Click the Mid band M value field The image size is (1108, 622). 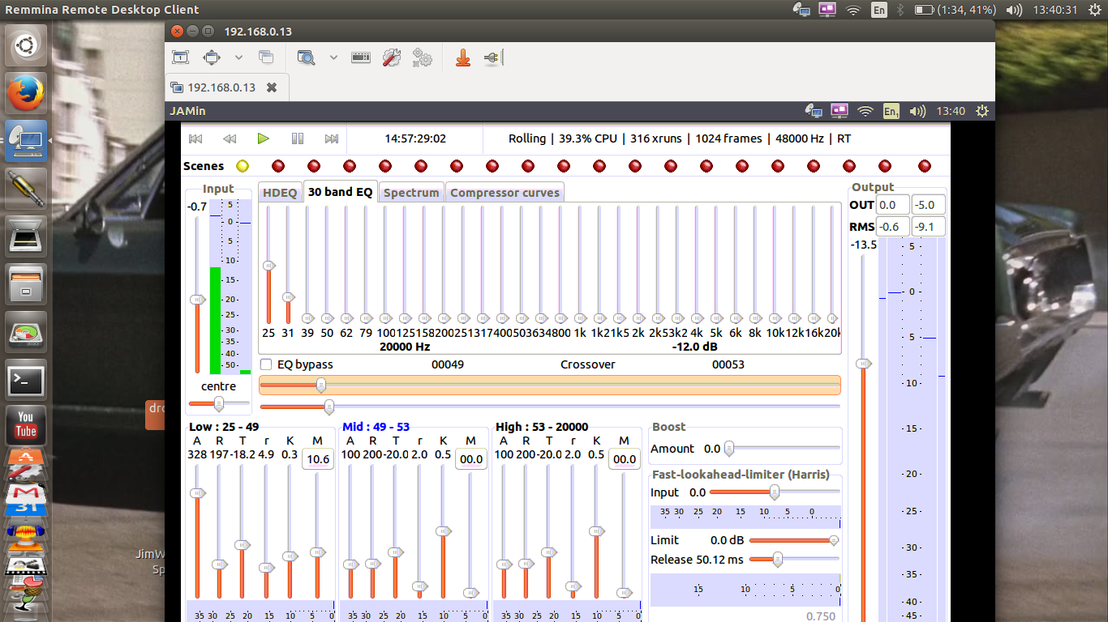471,459
